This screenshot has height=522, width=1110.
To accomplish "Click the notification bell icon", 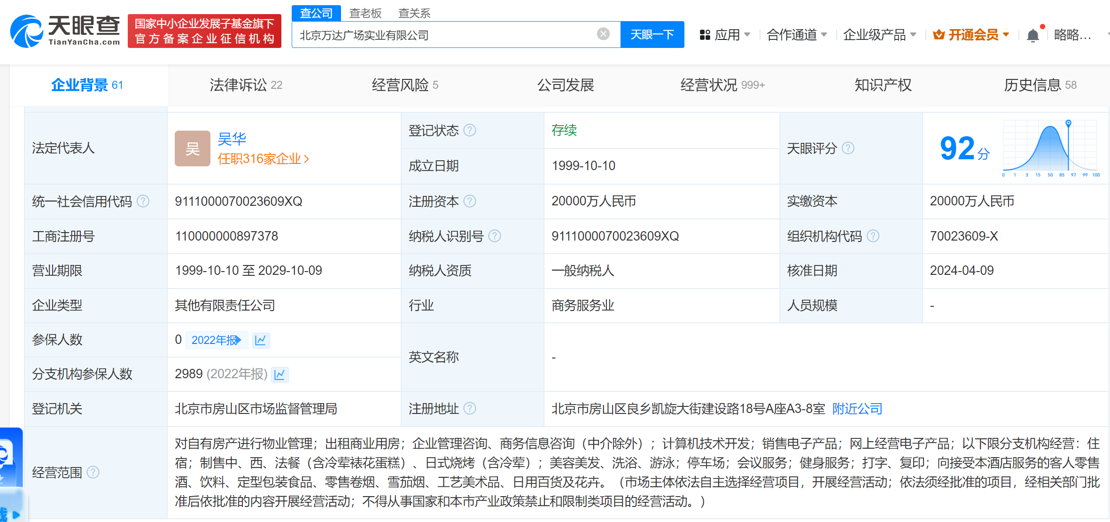I will pyautogui.click(x=1032, y=35).
